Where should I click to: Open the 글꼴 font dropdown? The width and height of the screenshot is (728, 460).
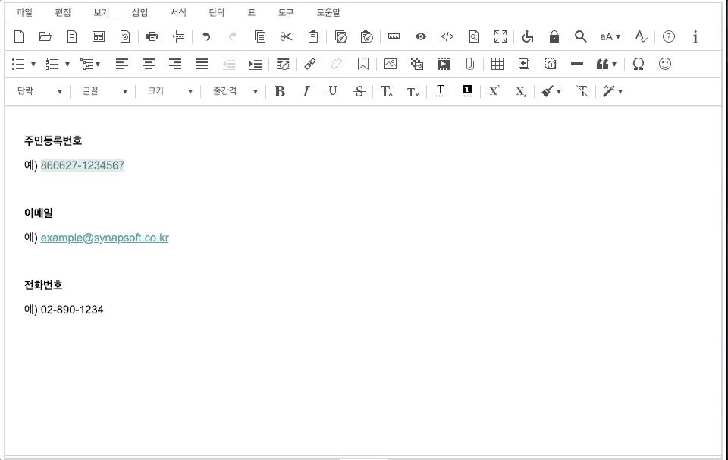[105, 91]
